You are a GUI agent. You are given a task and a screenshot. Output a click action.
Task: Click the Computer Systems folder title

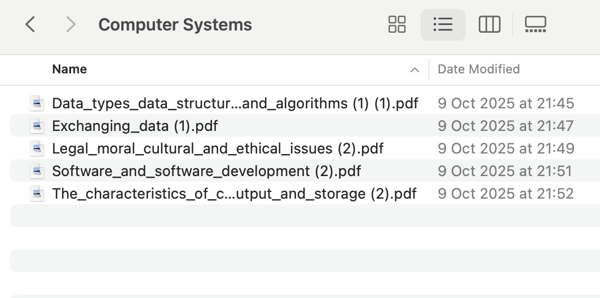tap(175, 25)
